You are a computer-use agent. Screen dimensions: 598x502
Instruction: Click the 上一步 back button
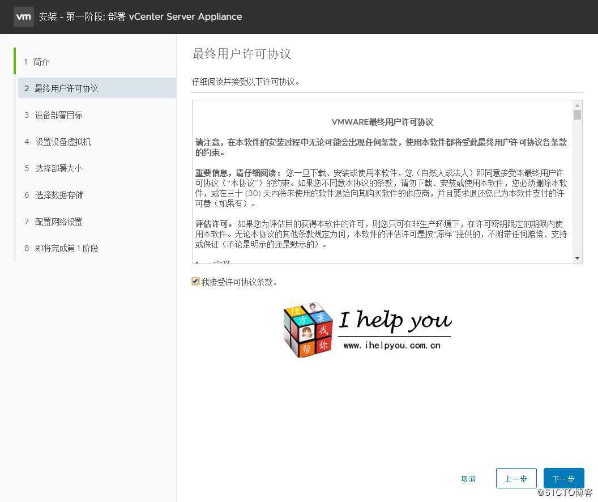[x=516, y=478]
